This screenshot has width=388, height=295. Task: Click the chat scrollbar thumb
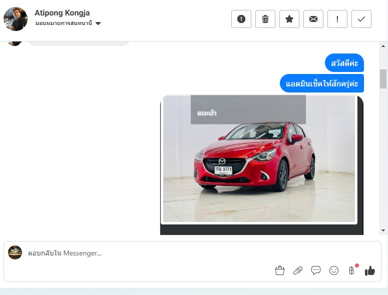(383, 78)
